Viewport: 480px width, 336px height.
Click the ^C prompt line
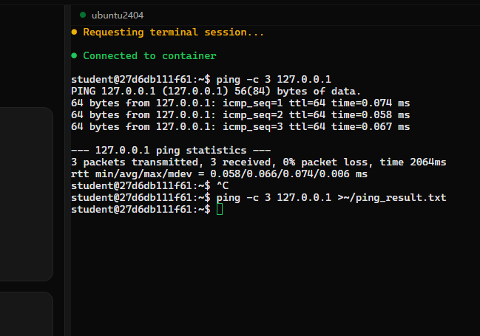[149, 185]
